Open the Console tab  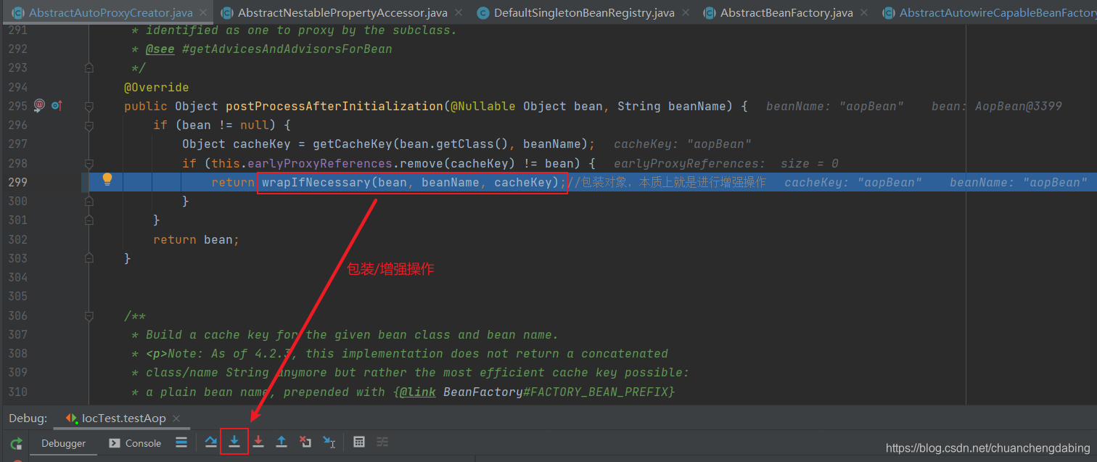point(136,443)
